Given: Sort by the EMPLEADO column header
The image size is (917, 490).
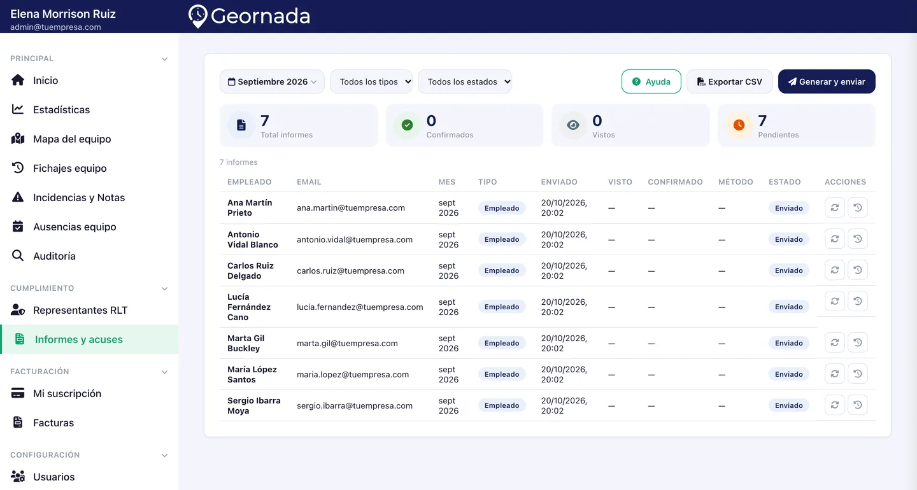Looking at the screenshot, I should (x=250, y=182).
